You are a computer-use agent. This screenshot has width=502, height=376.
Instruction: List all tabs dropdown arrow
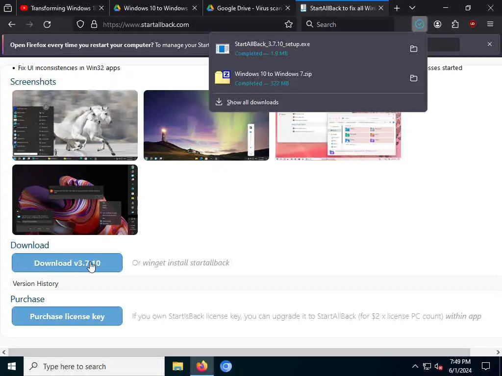tap(412, 8)
